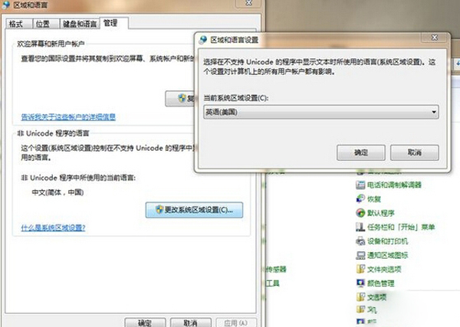Open the 当前系统区域设置 combo box showing 英语(美国)
Viewport: 460px width, 327px height.
point(321,112)
